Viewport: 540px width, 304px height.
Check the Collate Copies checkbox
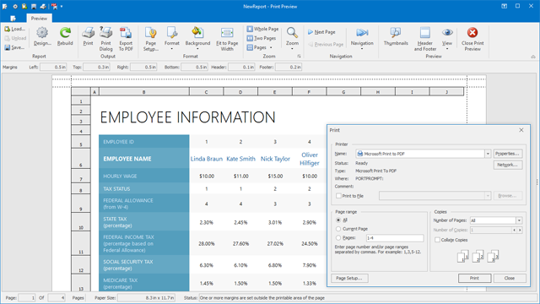pyautogui.click(x=437, y=240)
